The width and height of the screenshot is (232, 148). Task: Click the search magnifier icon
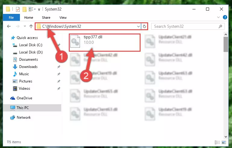(220, 26)
